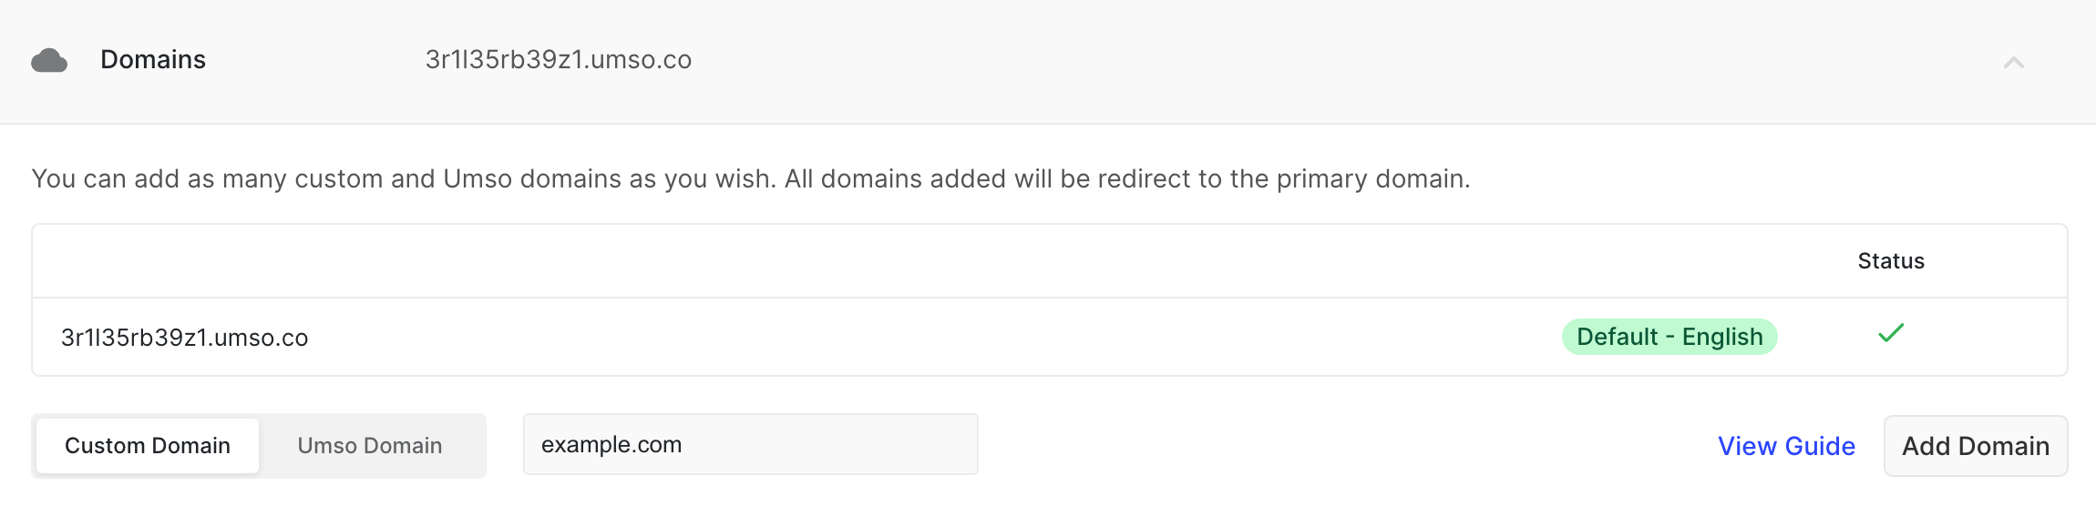Viewport: 2096px width, 506px height.
Task: Select the 3r1l35rb39z1.umso.co table row domain
Action: pos(185,338)
